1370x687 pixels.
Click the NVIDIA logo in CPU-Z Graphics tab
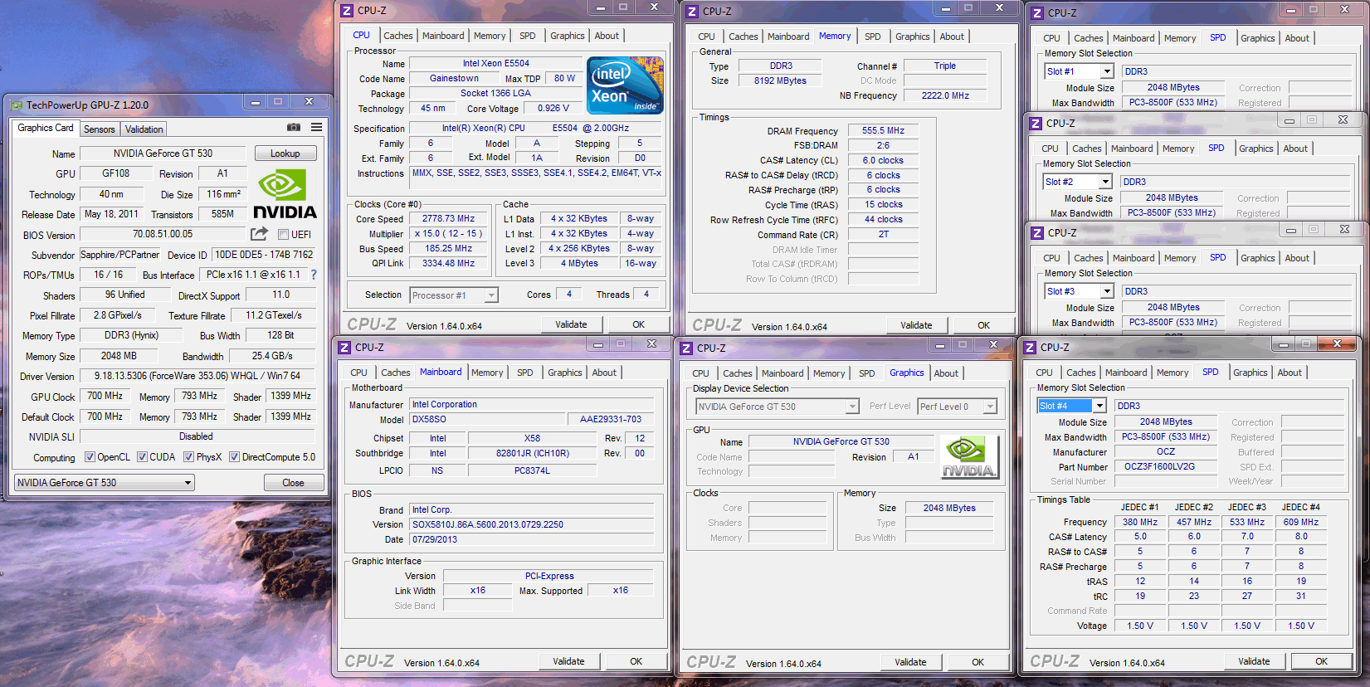pyautogui.click(x=968, y=457)
